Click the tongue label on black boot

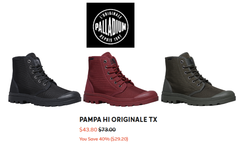pyautogui.click(x=38, y=61)
